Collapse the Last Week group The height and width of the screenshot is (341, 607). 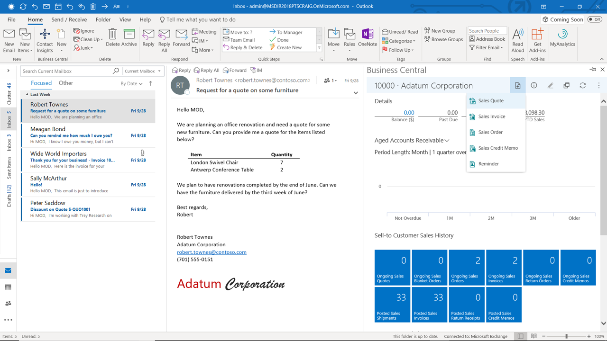pyautogui.click(x=27, y=94)
